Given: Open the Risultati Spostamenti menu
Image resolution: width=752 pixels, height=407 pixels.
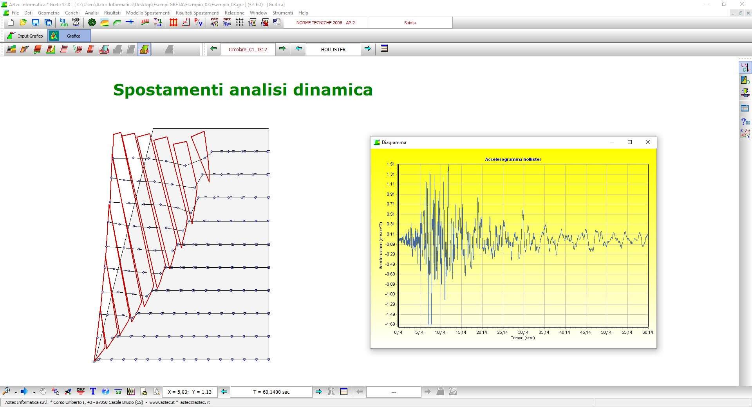Looking at the screenshot, I should click(197, 13).
